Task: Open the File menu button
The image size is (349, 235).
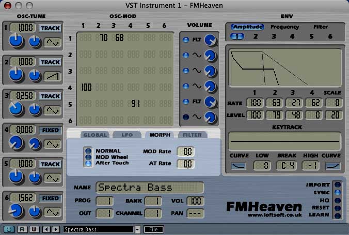Action: 154,229
